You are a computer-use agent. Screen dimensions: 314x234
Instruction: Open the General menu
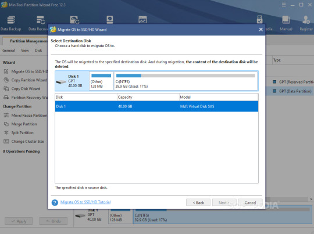click(9, 51)
